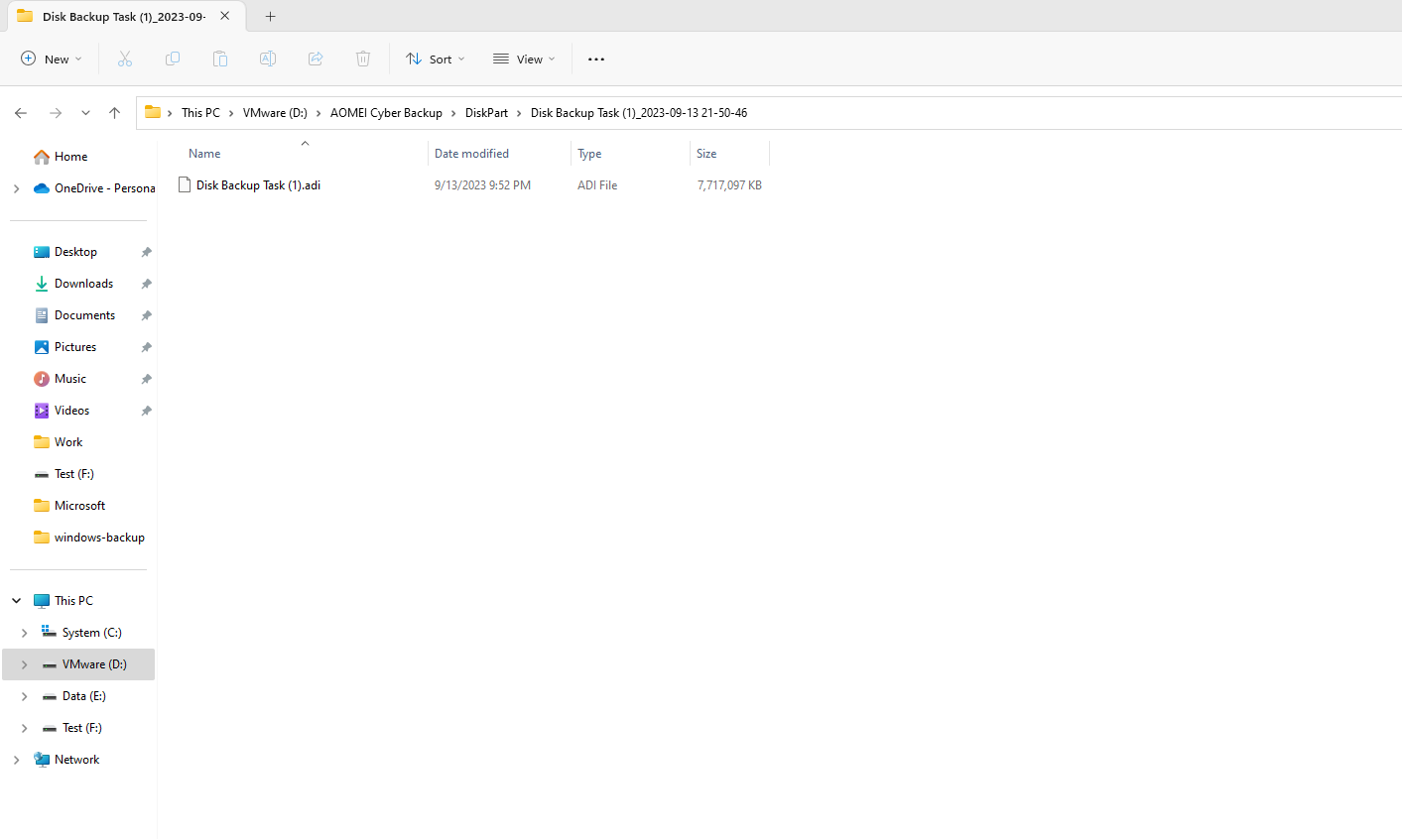This screenshot has height=839, width=1402.
Task: Open the Sort dropdown menu
Action: point(436,59)
